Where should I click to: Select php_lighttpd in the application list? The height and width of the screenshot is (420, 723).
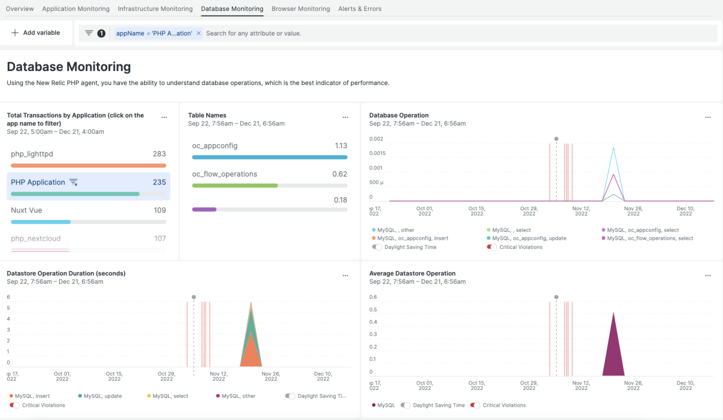(x=32, y=154)
